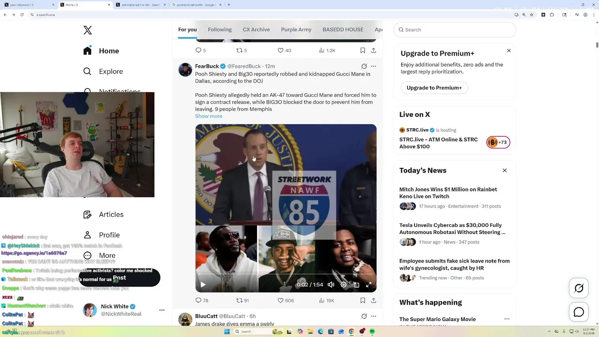Open Home from the sidebar
This screenshot has height=337, width=599.
coord(102,51)
